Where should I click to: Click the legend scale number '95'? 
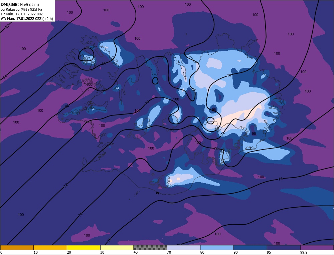(x=269, y=252)
